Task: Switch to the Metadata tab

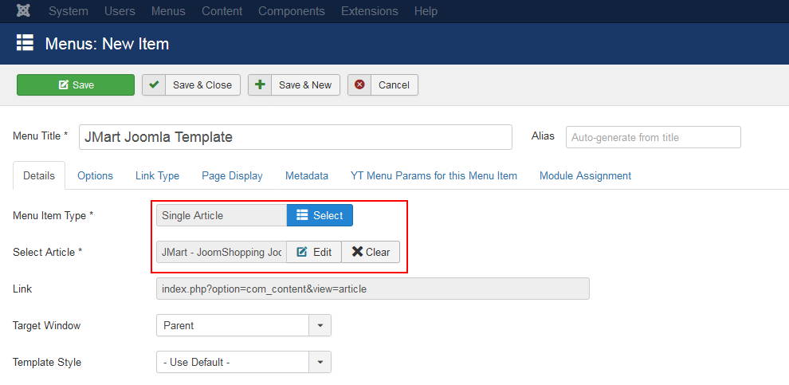Action: click(x=307, y=175)
